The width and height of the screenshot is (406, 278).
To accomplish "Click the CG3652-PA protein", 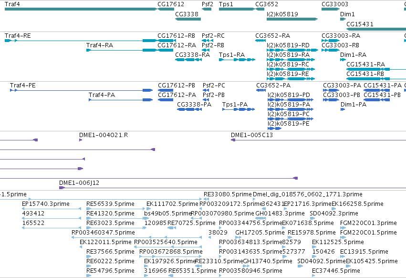I will click(x=261, y=90).
